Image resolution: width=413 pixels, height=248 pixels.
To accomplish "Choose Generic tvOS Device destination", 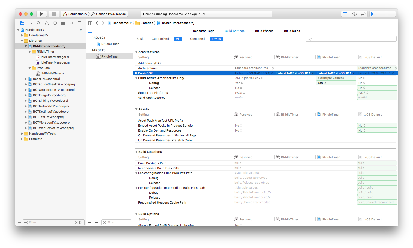I will 109,14.
